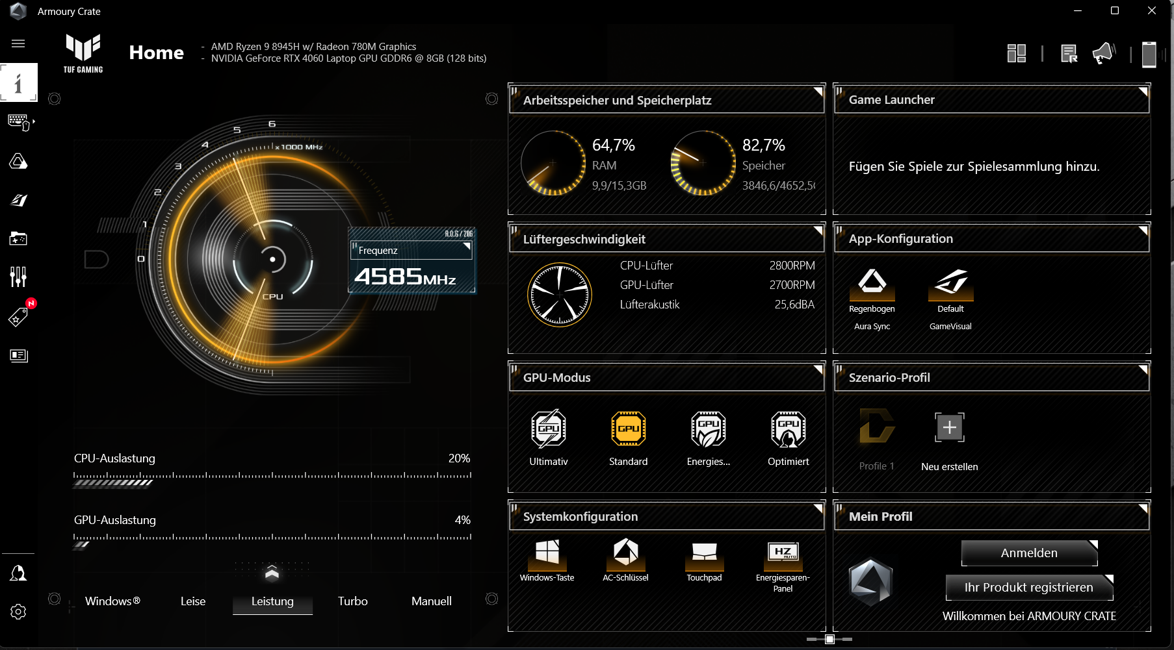Viewport: 1174px width, 650px height.
Task: Click the Lüfterakustik 25,6dBA value
Action: 794,305
